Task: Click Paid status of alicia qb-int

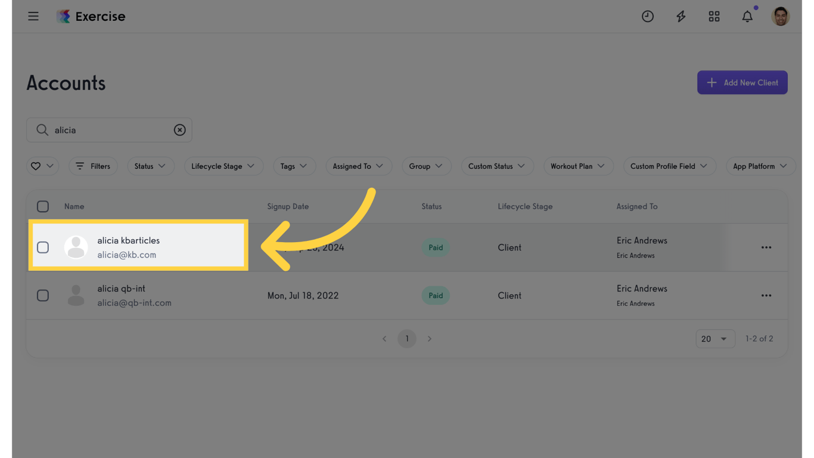Action: (x=436, y=296)
